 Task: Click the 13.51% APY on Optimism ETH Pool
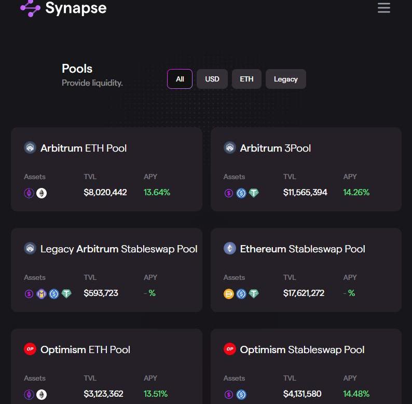click(156, 394)
